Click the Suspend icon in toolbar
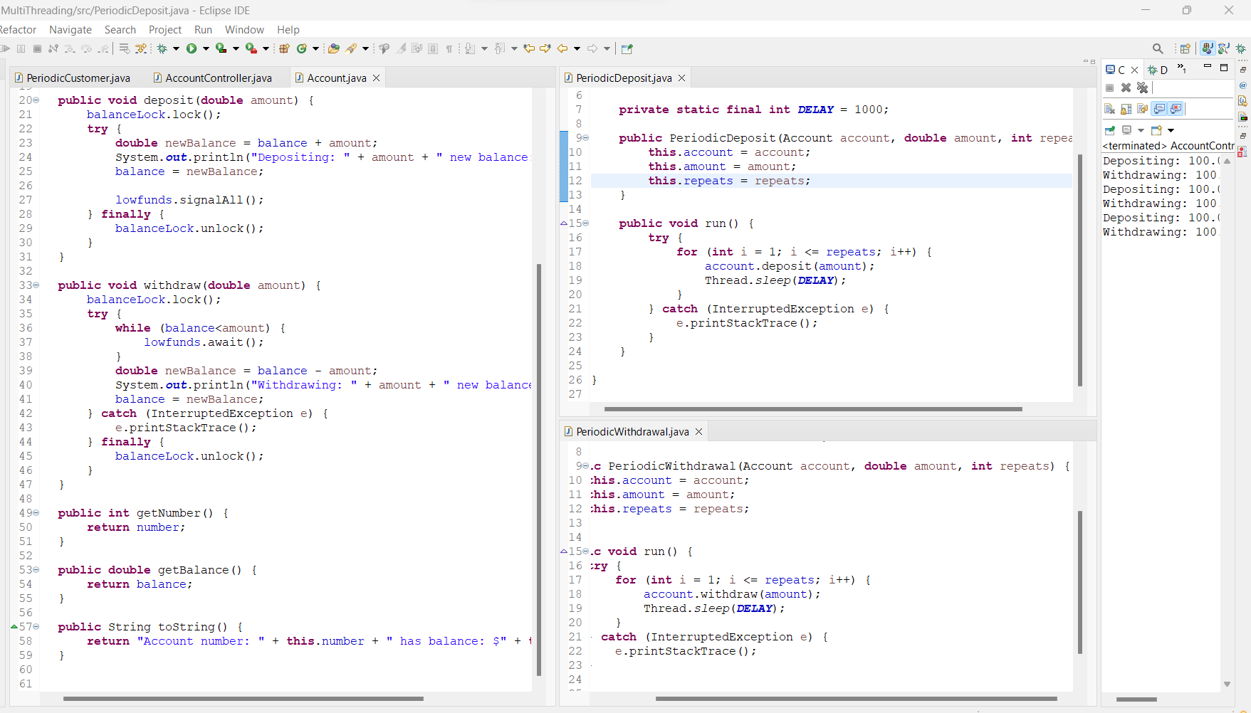 click(x=21, y=48)
